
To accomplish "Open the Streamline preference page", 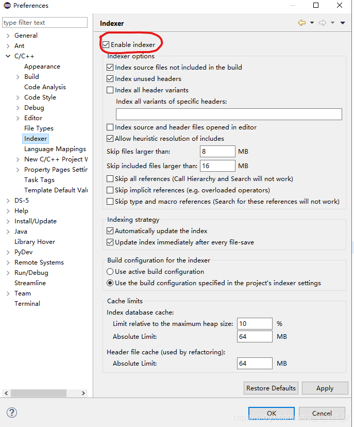I will (30, 283).
